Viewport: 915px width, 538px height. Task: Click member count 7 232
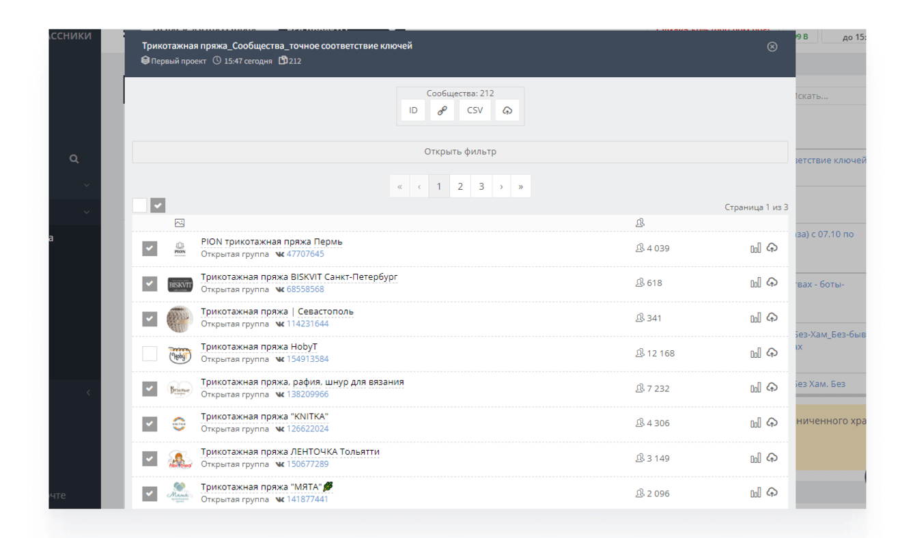click(x=658, y=388)
